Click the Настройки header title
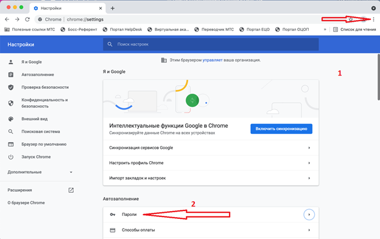Screen dimensions: 380x239 21,44
